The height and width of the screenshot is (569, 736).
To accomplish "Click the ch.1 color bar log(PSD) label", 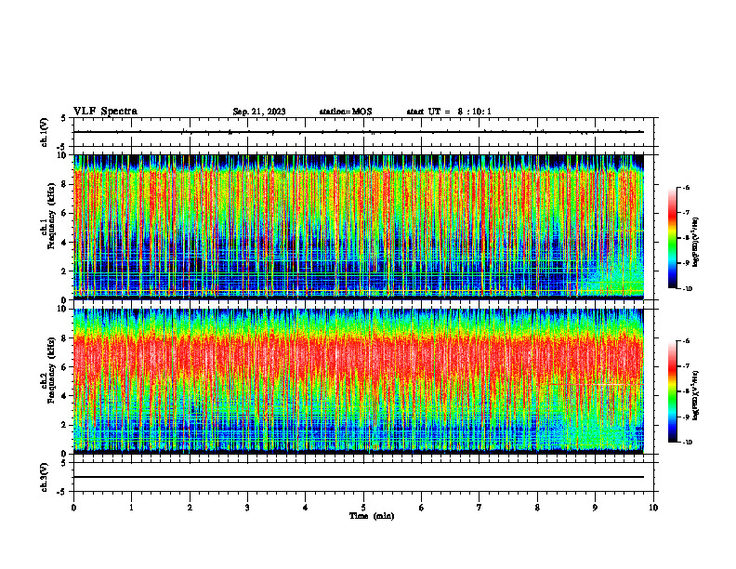I will coord(696,243).
